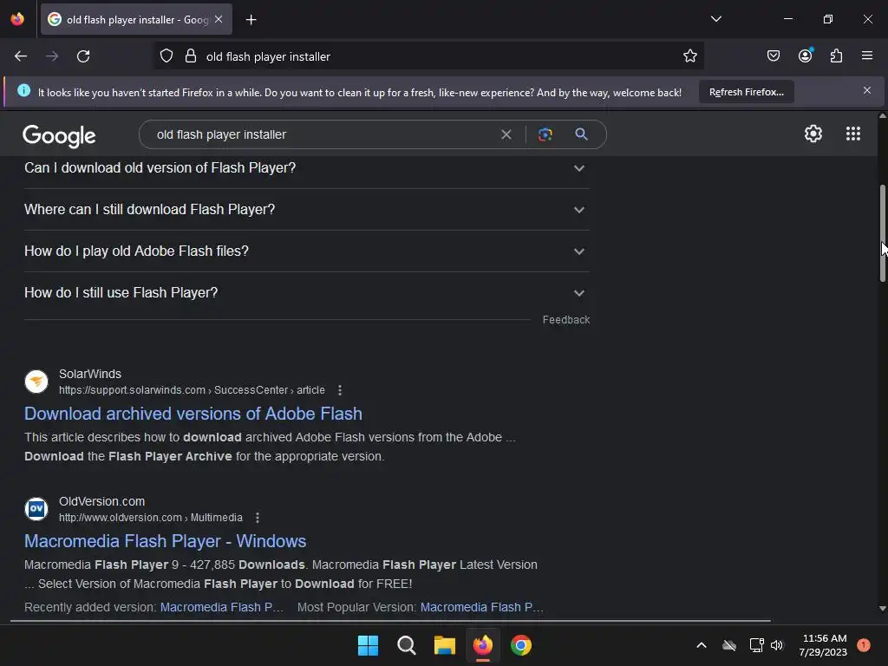Expand 'Where can I still download Flash Player?'
The image size is (888, 666).
[x=306, y=210]
